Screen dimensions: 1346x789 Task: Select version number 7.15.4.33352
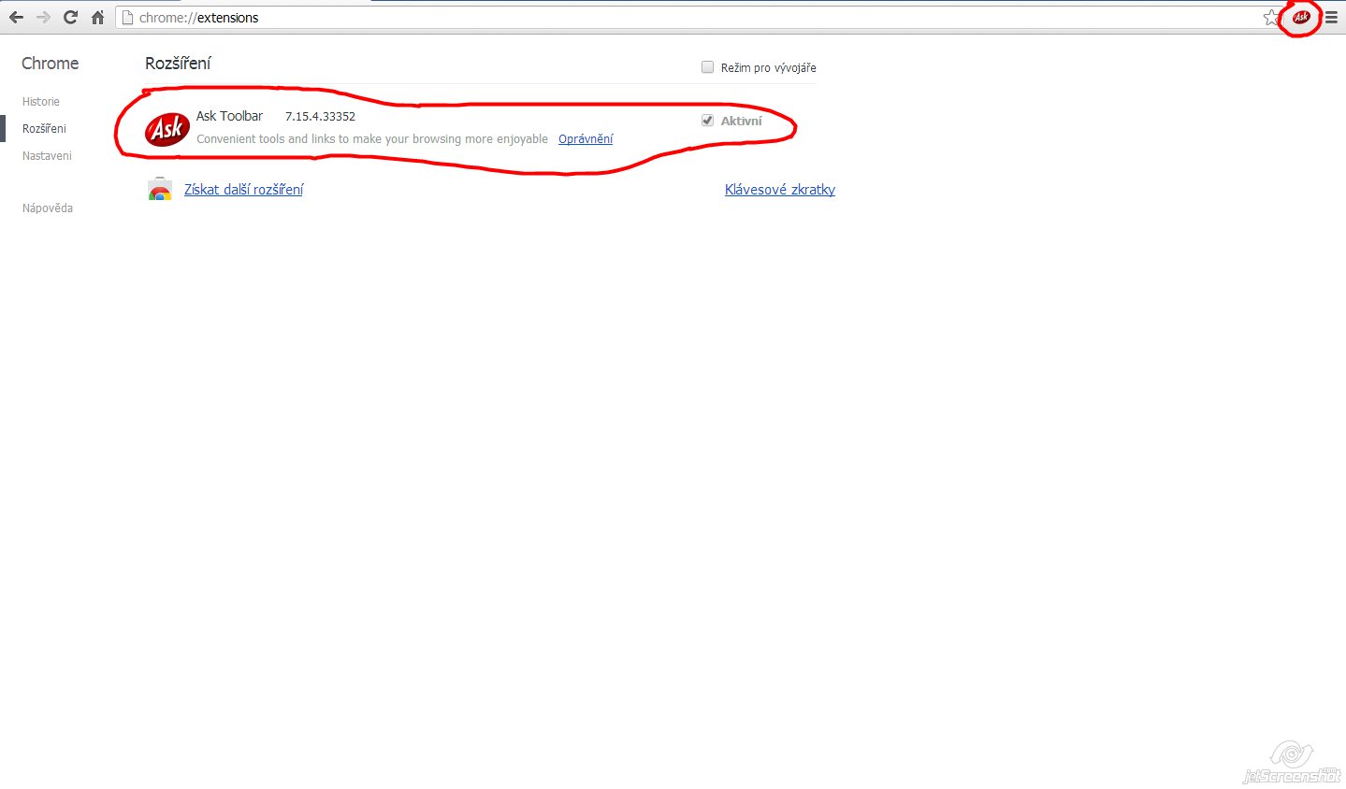point(320,117)
